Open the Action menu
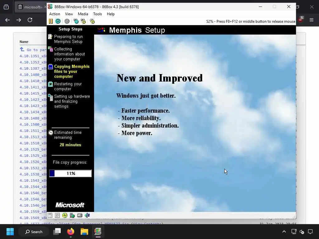 pyautogui.click(x=55, y=14)
